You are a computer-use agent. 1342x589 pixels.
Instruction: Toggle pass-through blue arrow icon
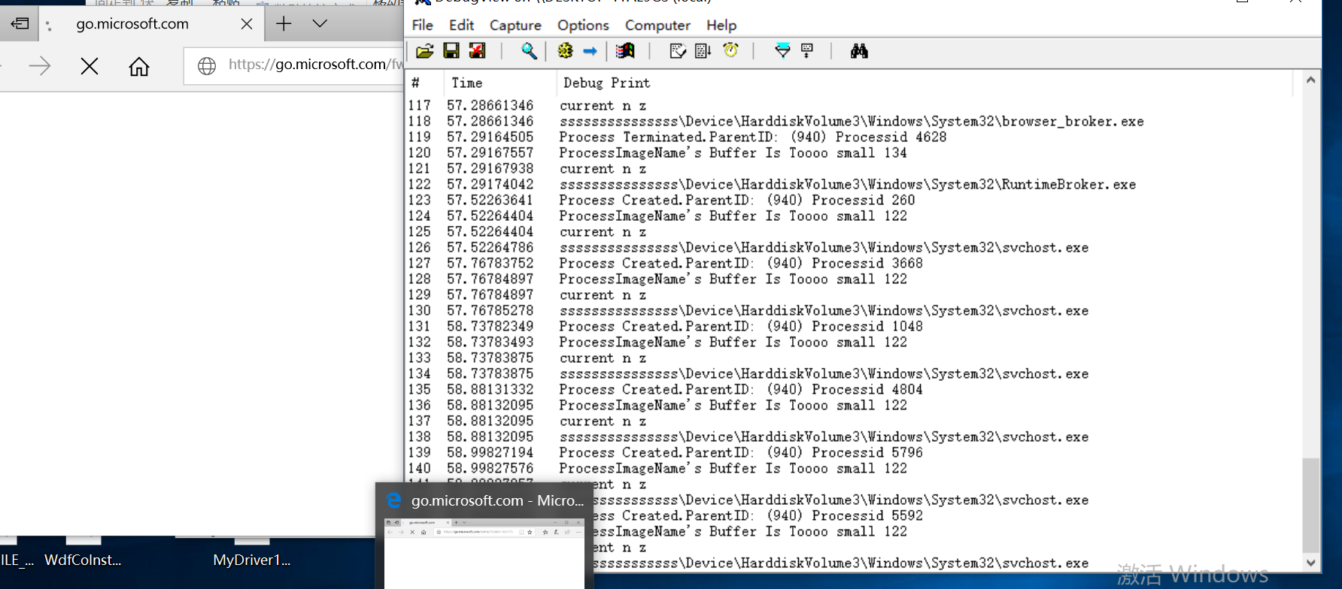pyautogui.click(x=591, y=51)
